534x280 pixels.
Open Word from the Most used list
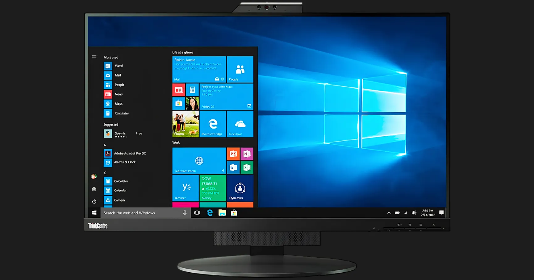pyautogui.click(x=113, y=66)
